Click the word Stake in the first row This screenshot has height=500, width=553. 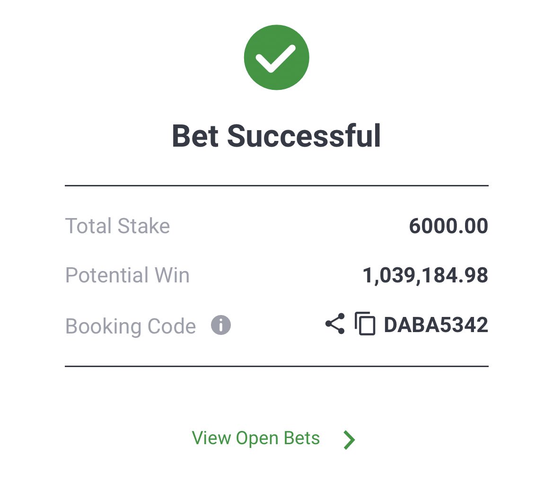pos(143,226)
